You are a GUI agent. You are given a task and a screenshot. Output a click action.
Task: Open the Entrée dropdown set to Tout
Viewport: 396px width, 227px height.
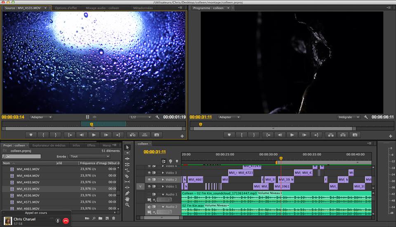(90, 156)
